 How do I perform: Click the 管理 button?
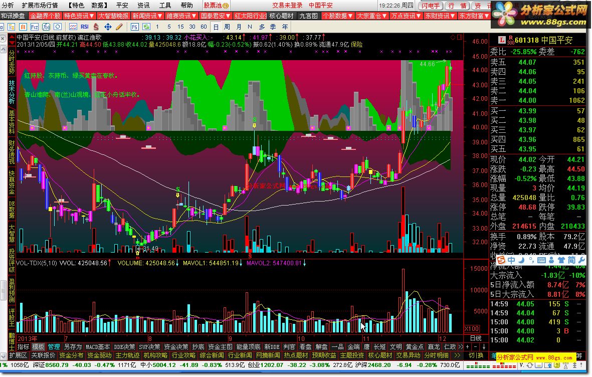coord(54,347)
